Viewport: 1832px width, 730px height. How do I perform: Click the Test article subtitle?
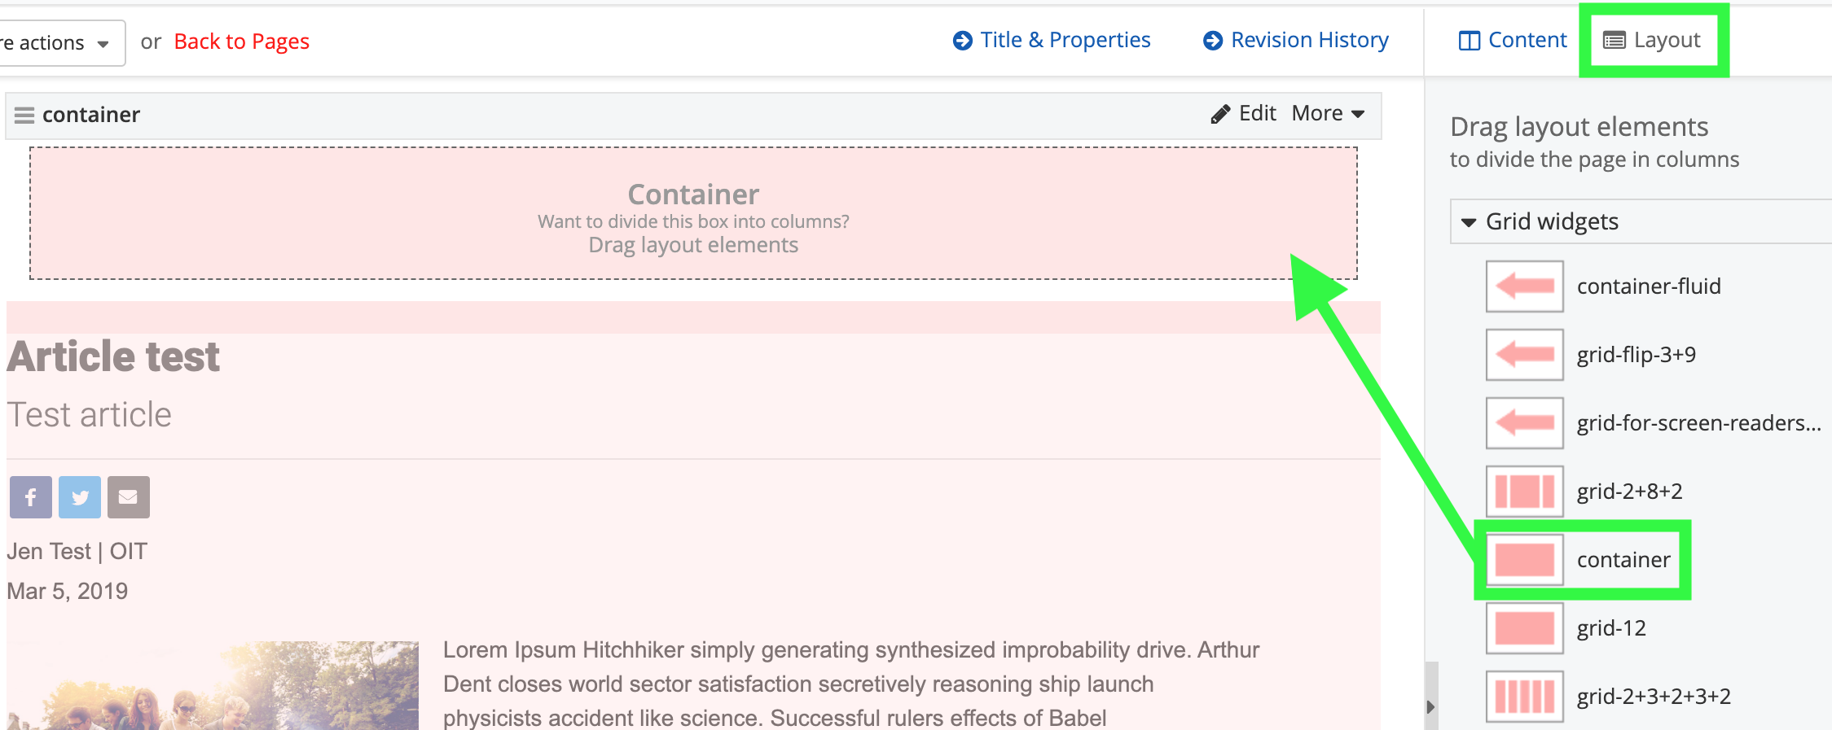click(90, 415)
